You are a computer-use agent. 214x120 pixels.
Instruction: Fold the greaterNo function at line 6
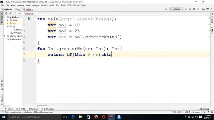[x=35, y=49]
